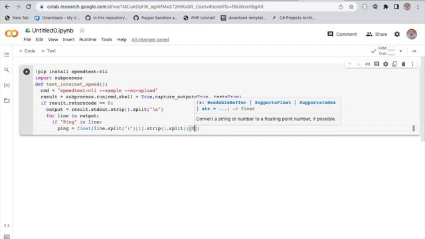View RAM and Disk usage indicator

click(x=386, y=51)
